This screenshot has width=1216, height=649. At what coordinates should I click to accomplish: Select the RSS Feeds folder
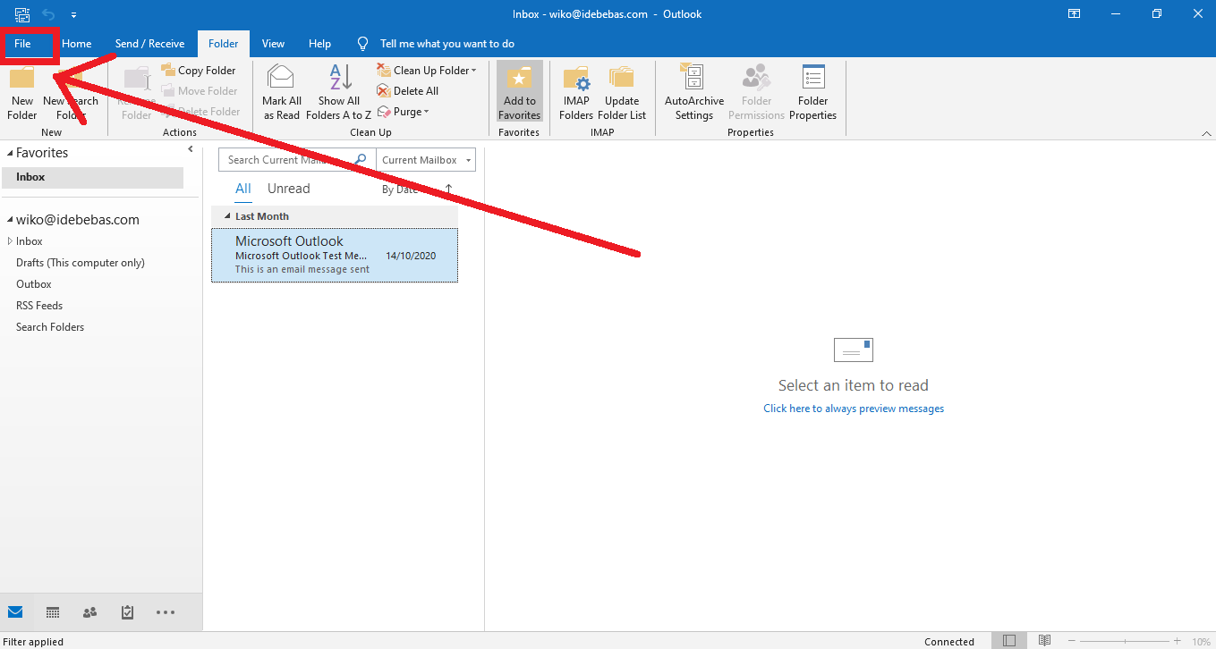pyautogui.click(x=39, y=306)
